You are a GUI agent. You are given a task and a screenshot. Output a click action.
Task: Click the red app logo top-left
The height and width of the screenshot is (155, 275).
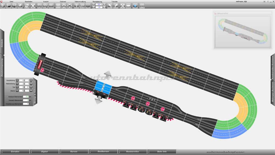coord(2,1)
